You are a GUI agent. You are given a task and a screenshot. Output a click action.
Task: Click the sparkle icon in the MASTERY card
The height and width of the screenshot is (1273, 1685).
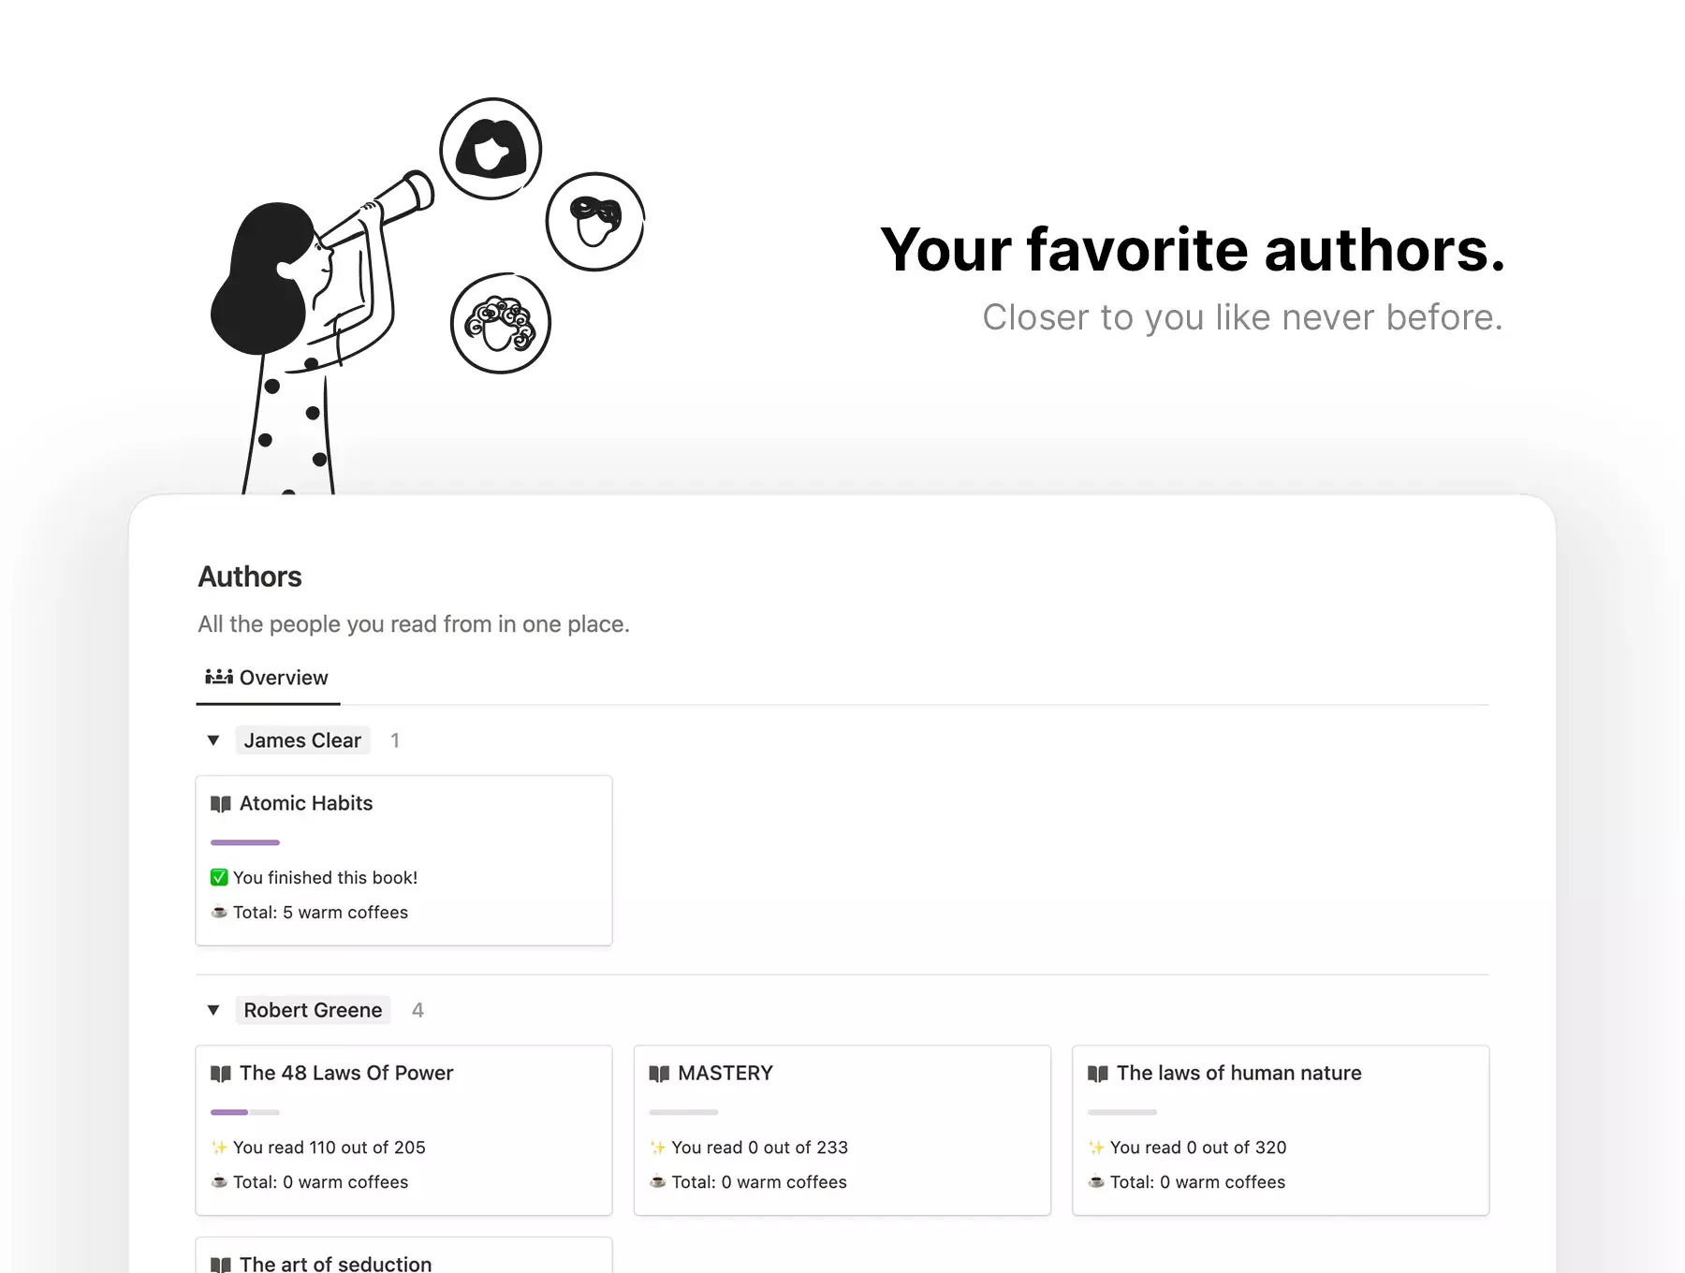[658, 1148]
